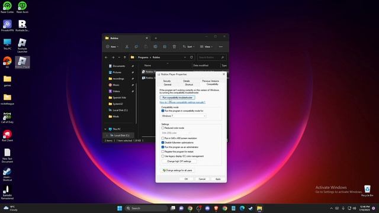Uncheck Run this program as an administrator

(x=163, y=147)
